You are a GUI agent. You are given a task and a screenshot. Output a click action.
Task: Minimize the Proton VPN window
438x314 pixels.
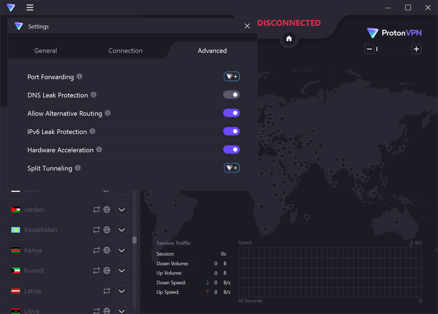388,8
